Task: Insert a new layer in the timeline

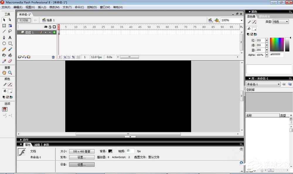Action: (x=20, y=57)
